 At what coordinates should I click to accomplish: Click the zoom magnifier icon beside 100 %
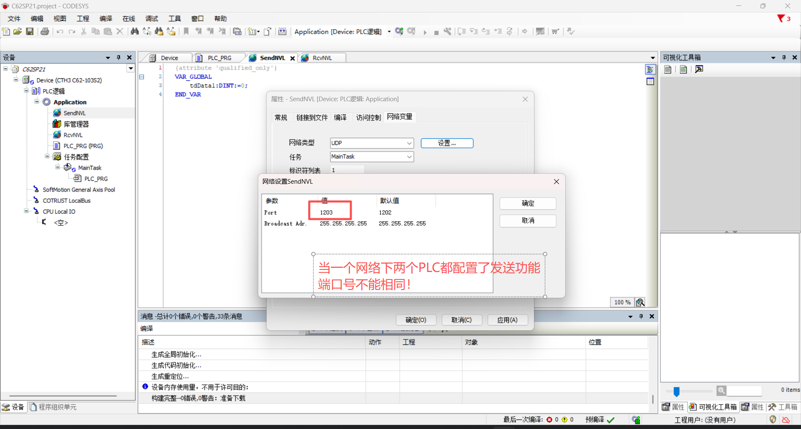click(x=640, y=302)
